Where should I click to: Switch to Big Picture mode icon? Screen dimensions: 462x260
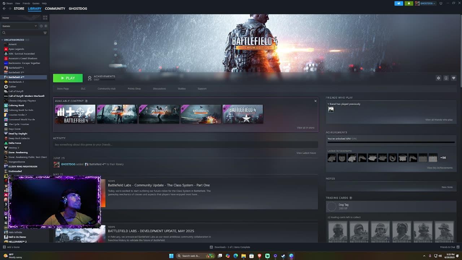(x=441, y=3)
